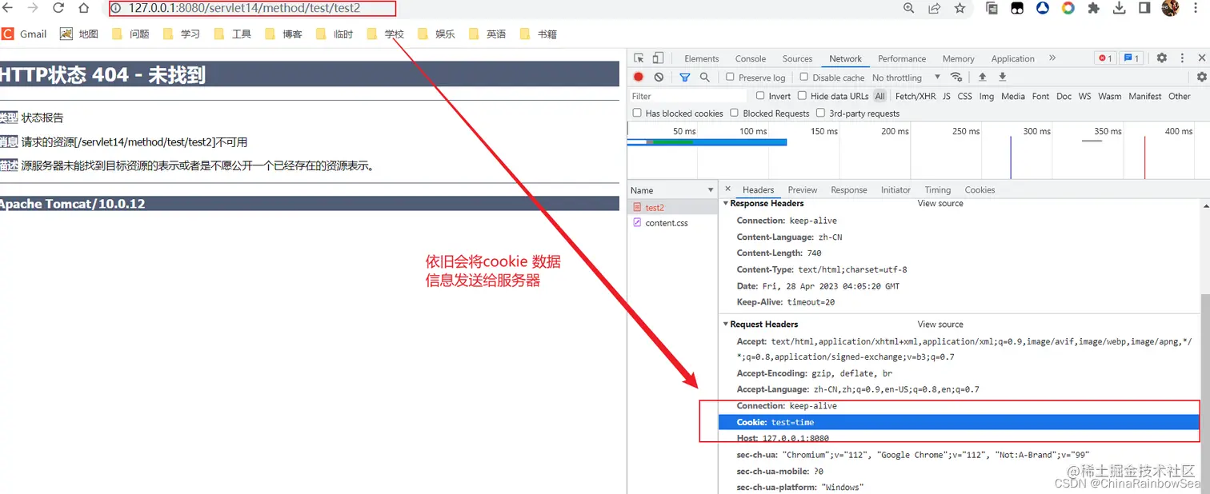Show the Preview tab of the request
1210x494 pixels.
point(802,190)
